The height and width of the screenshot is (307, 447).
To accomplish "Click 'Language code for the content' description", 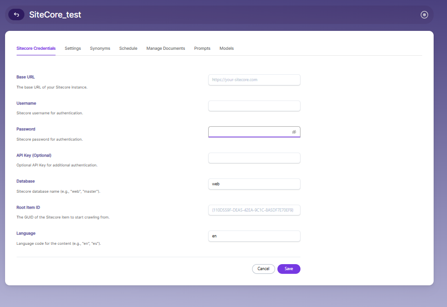I will click(x=59, y=243).
